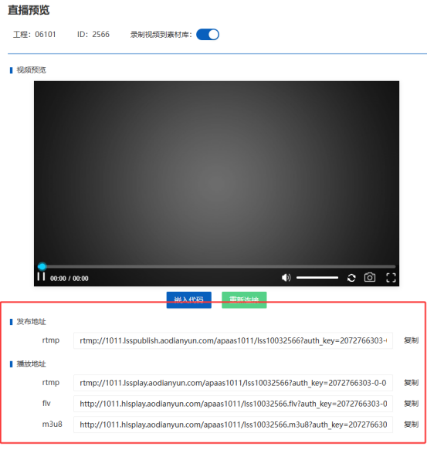Take a snapshot with camera icon

[370, 278]
